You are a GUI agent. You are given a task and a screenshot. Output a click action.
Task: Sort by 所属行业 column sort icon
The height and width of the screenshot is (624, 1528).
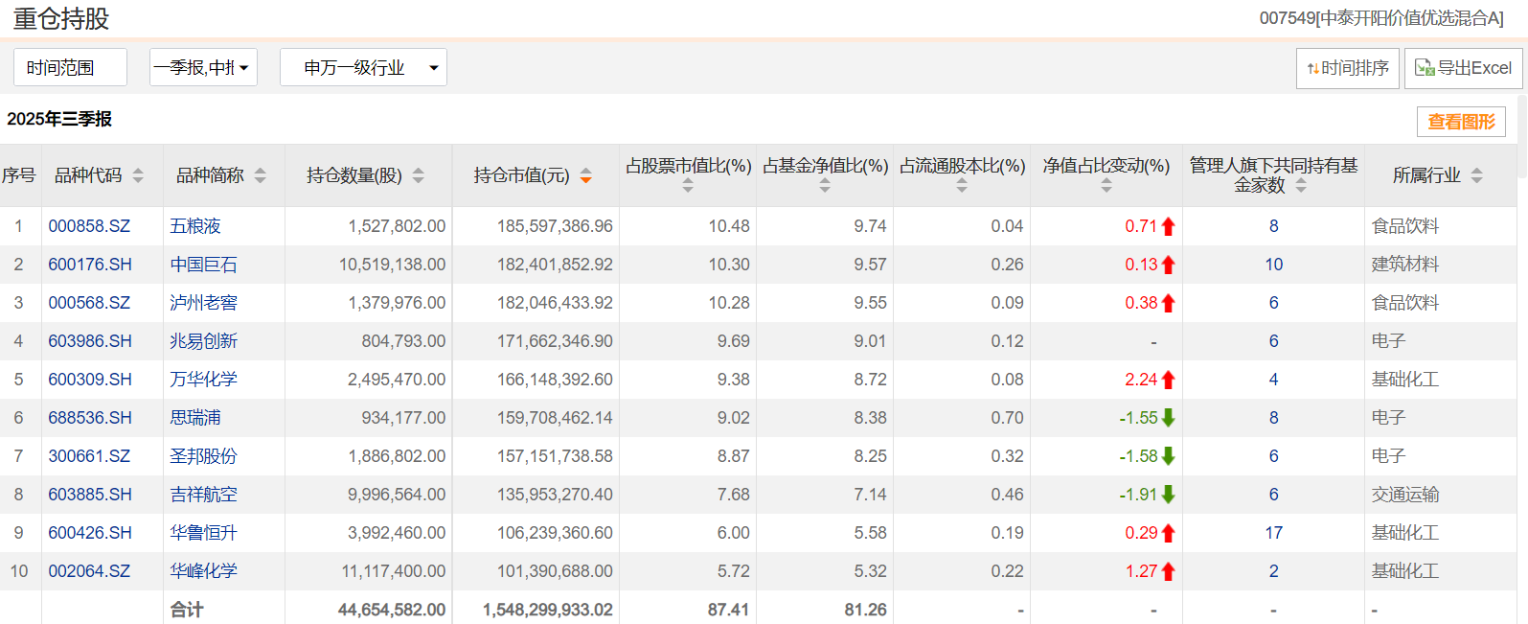(x=1476, y=175)
